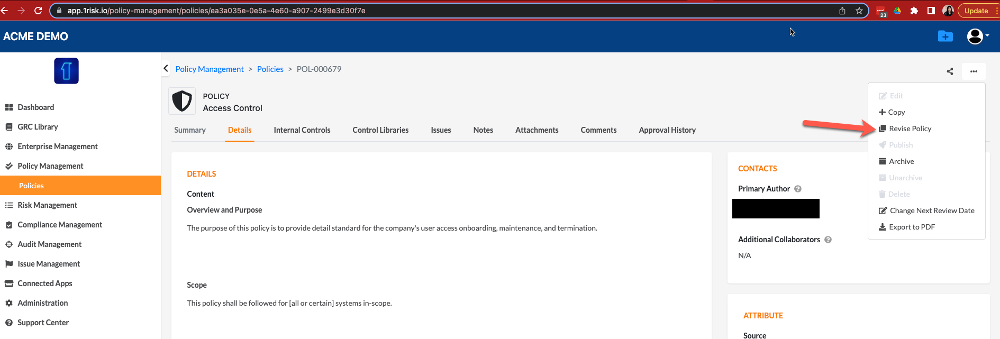Viewport: 1000px width, 339px height.
Task: Click the Issue Management flag icon
Action: pyautogui.click(x=9, y=264)
